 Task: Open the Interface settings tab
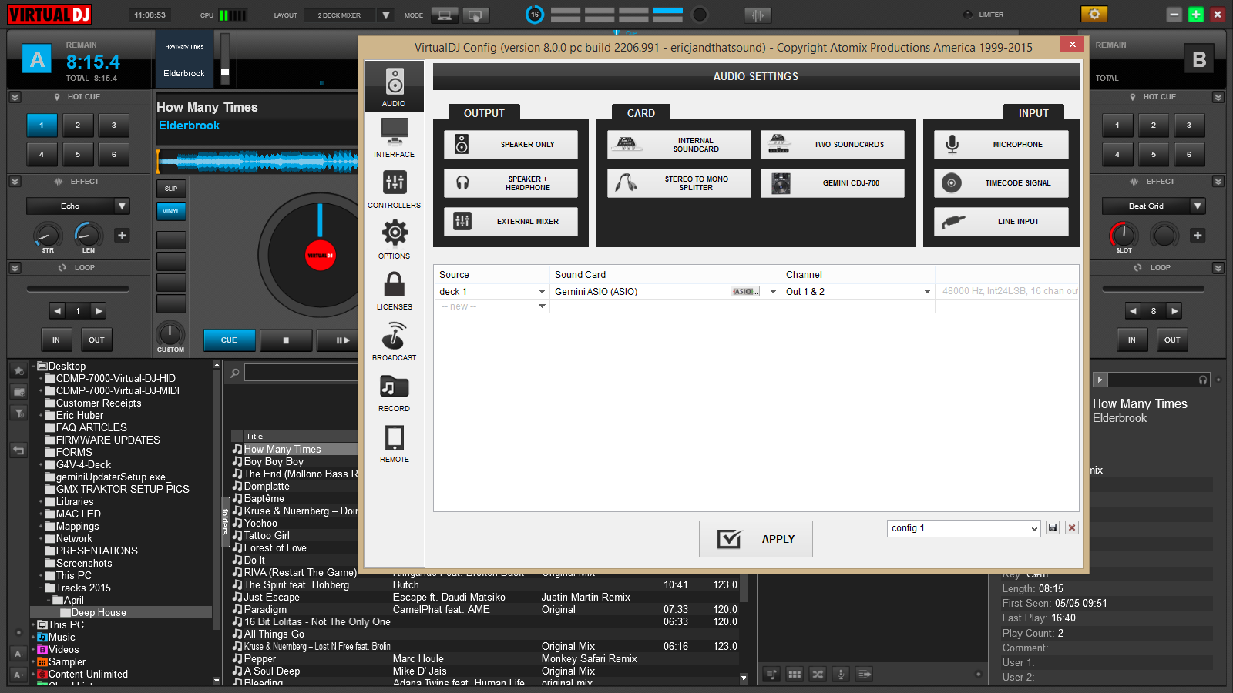[x=394, y=137]
